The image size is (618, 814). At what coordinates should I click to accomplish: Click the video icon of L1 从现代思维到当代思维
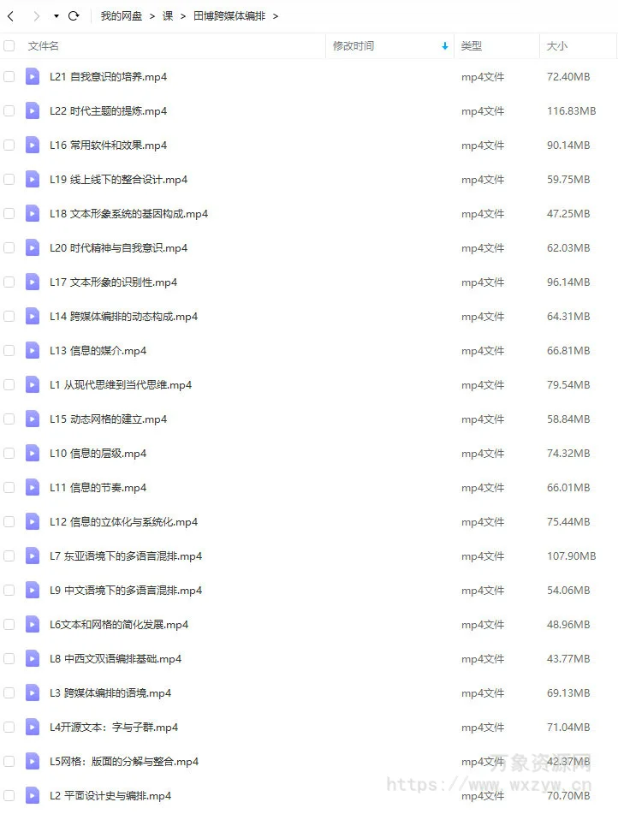tap(33, 384)
